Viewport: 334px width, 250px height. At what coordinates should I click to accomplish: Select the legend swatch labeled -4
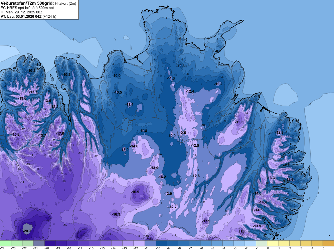click(228, 243)
